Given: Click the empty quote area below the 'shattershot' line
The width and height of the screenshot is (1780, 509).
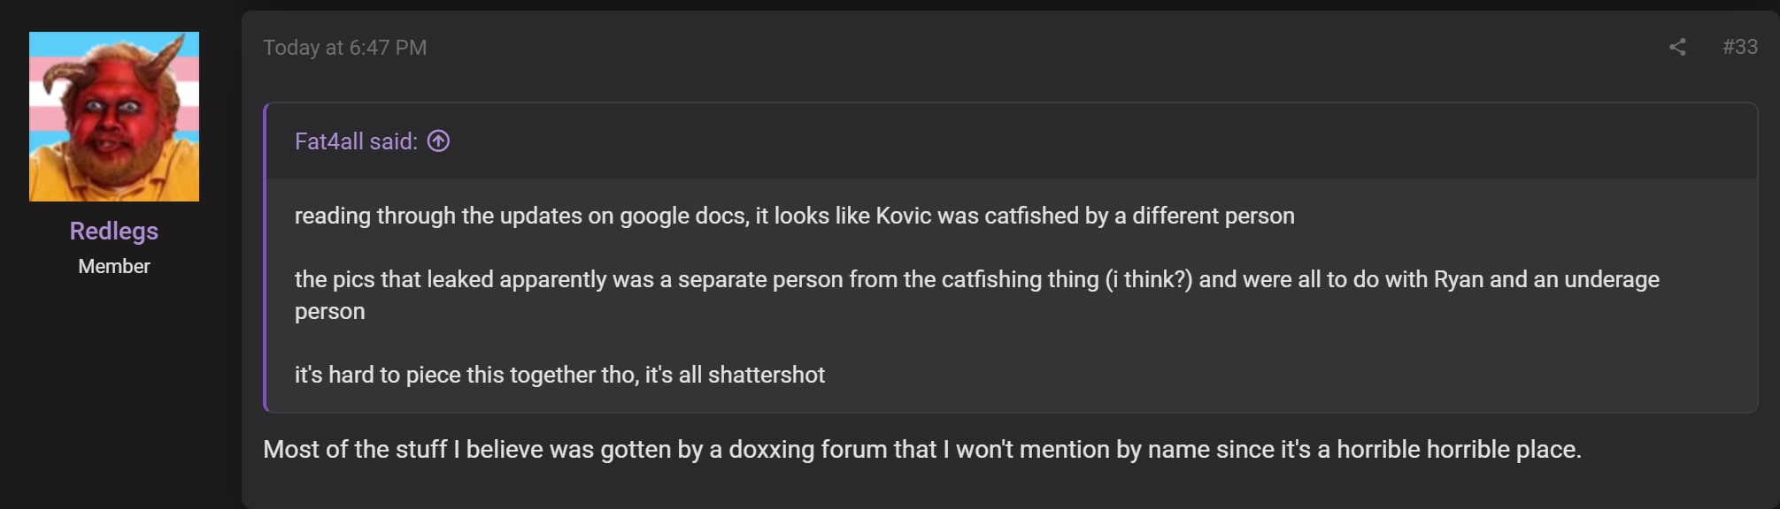Looking at the screenshot, I should pos(1012,401).
